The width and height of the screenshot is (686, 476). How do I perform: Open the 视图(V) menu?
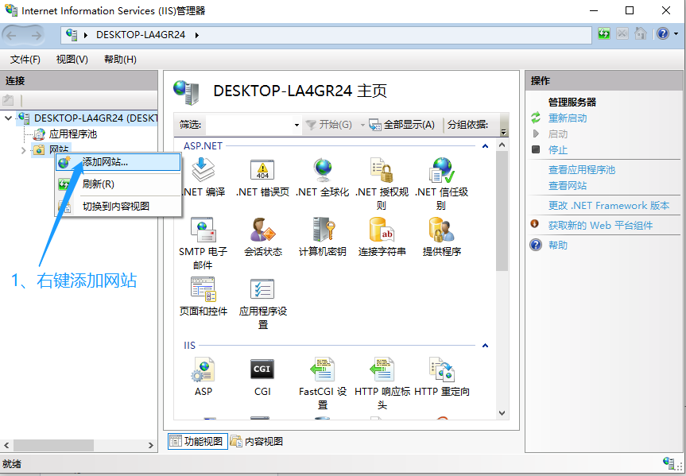72,60
